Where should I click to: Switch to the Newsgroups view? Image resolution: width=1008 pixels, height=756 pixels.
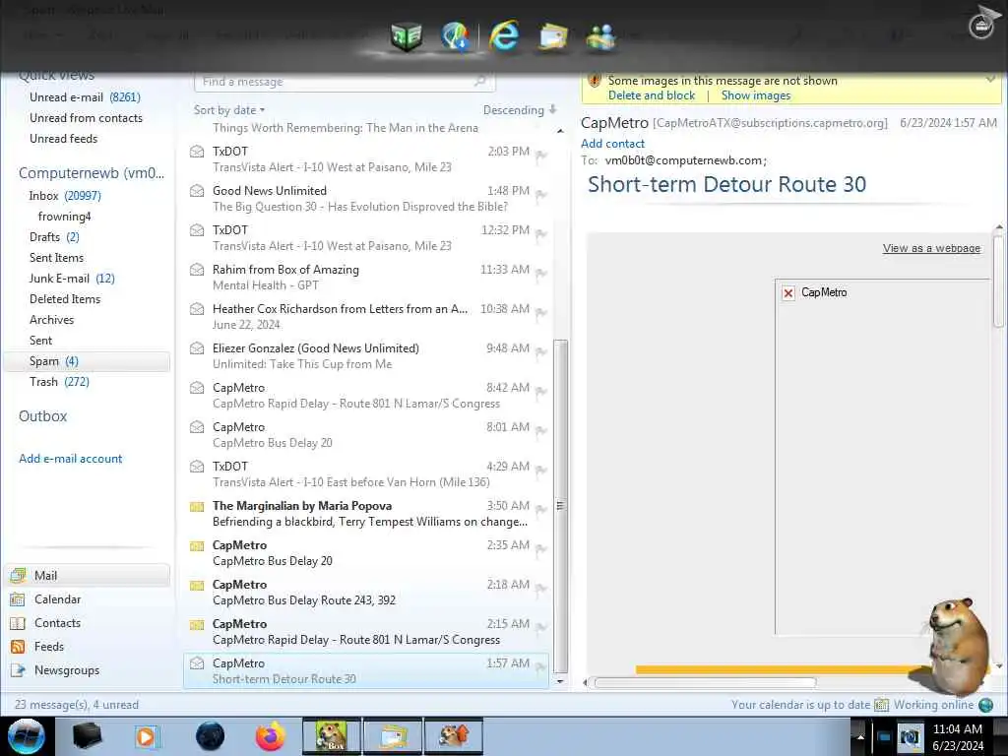[88, 669]
